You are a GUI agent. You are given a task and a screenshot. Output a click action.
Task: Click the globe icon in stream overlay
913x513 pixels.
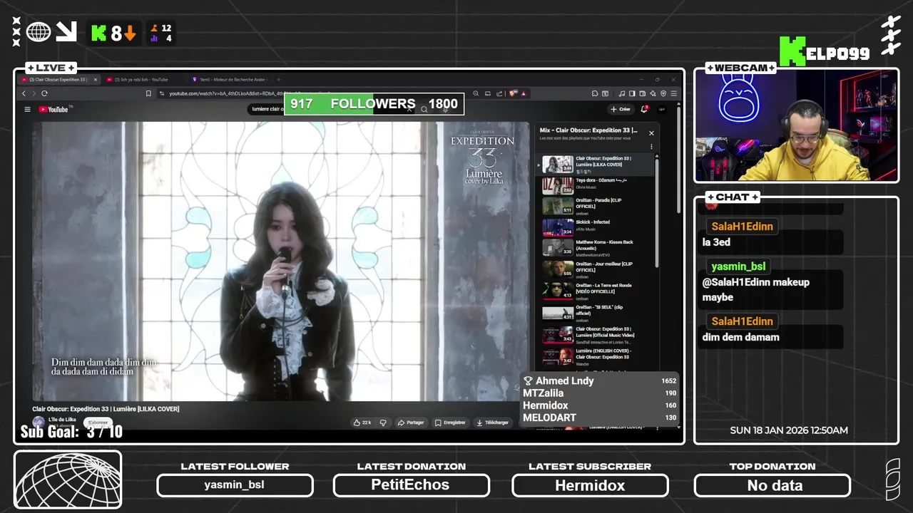[x=39, y=31]
